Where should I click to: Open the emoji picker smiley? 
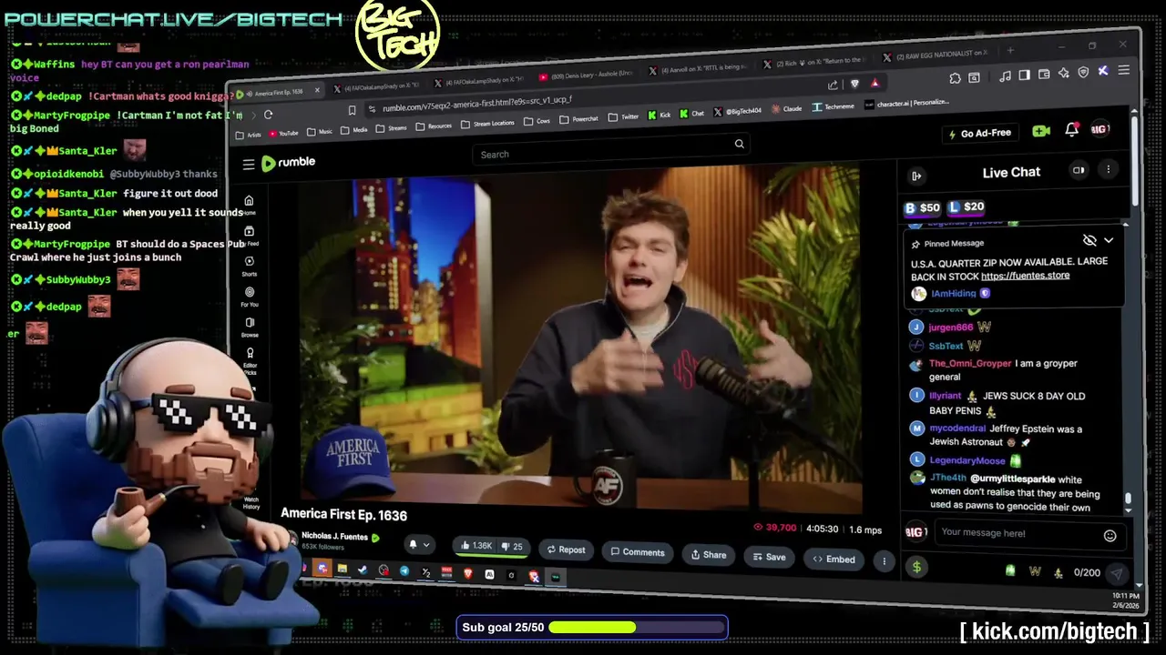[x=1110, y=536]
